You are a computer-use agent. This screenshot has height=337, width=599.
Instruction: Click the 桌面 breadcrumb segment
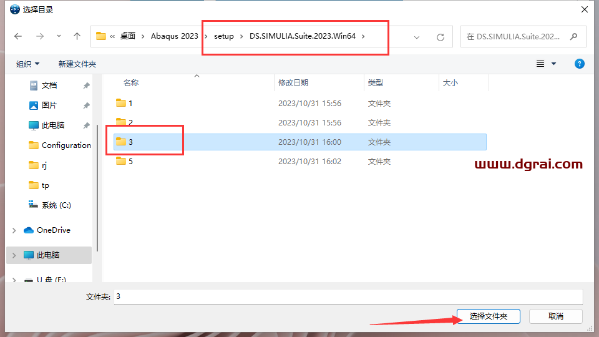tap(127, 36)
